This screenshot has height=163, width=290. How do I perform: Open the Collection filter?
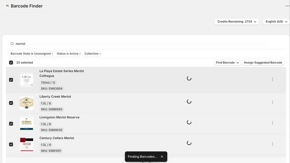(x=91, y=54)
